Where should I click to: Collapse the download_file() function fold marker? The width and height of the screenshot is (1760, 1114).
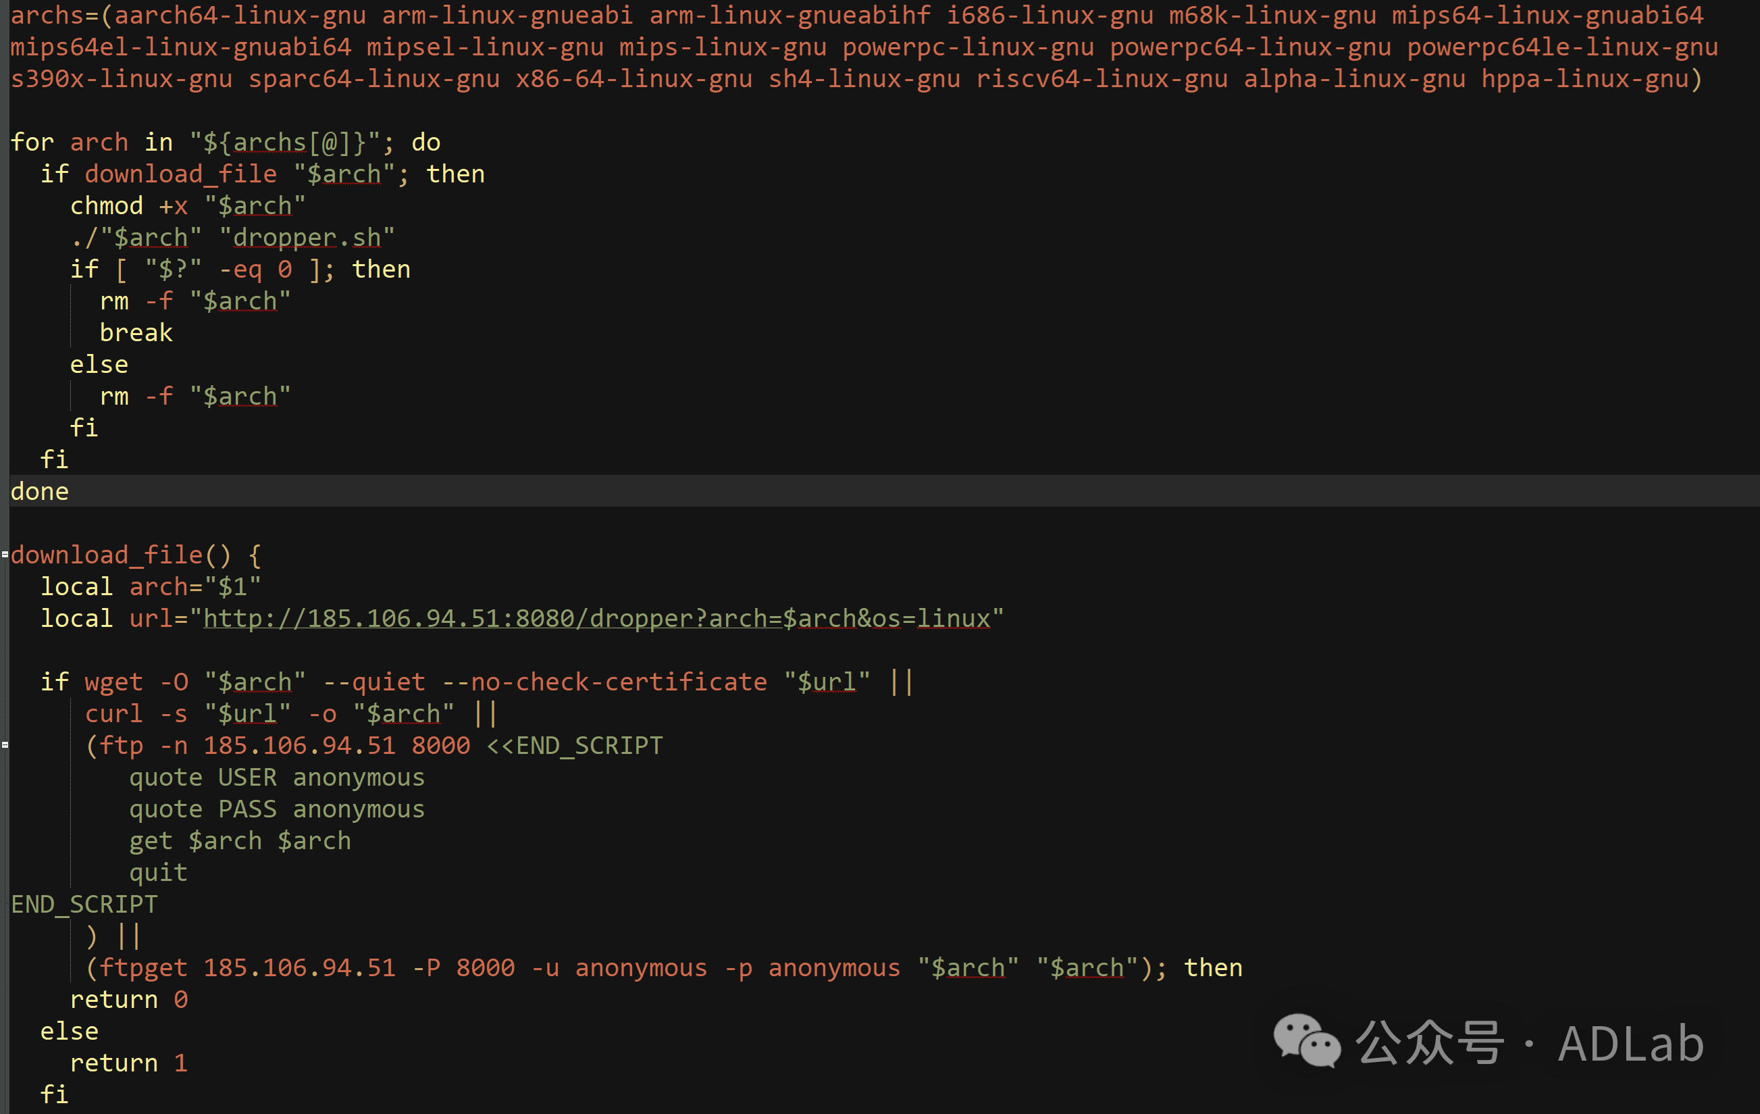click(x=5, y=555)
